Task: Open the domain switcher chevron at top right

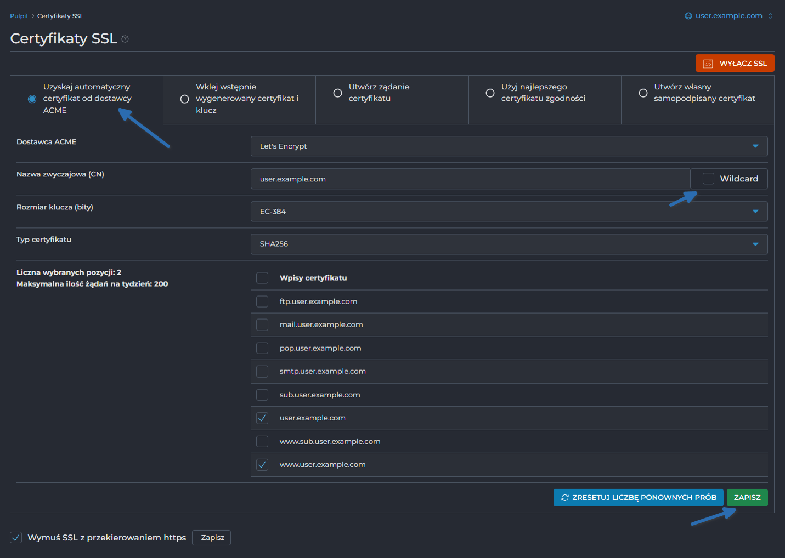Action: pyautogui.click(x=770, y=16)
